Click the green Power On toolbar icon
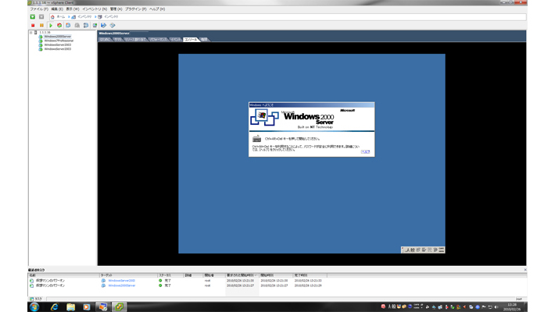The height and width of the screenshot is (312, 555). [51, 26]
